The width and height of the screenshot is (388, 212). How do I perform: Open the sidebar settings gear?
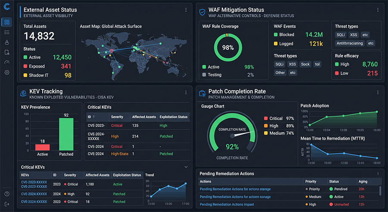[x=7, y=73]
